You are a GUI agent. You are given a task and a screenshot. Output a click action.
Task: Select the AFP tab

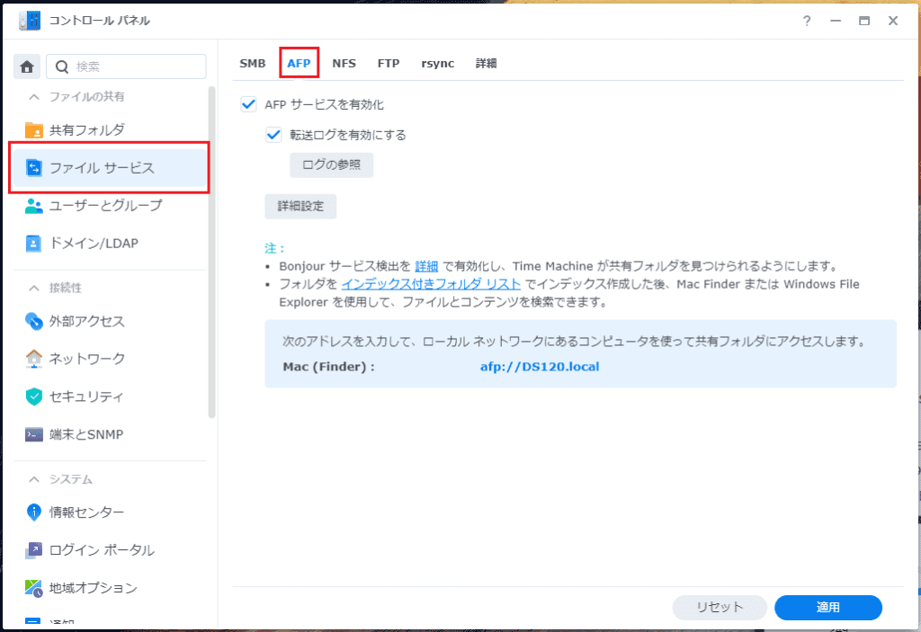299,64
